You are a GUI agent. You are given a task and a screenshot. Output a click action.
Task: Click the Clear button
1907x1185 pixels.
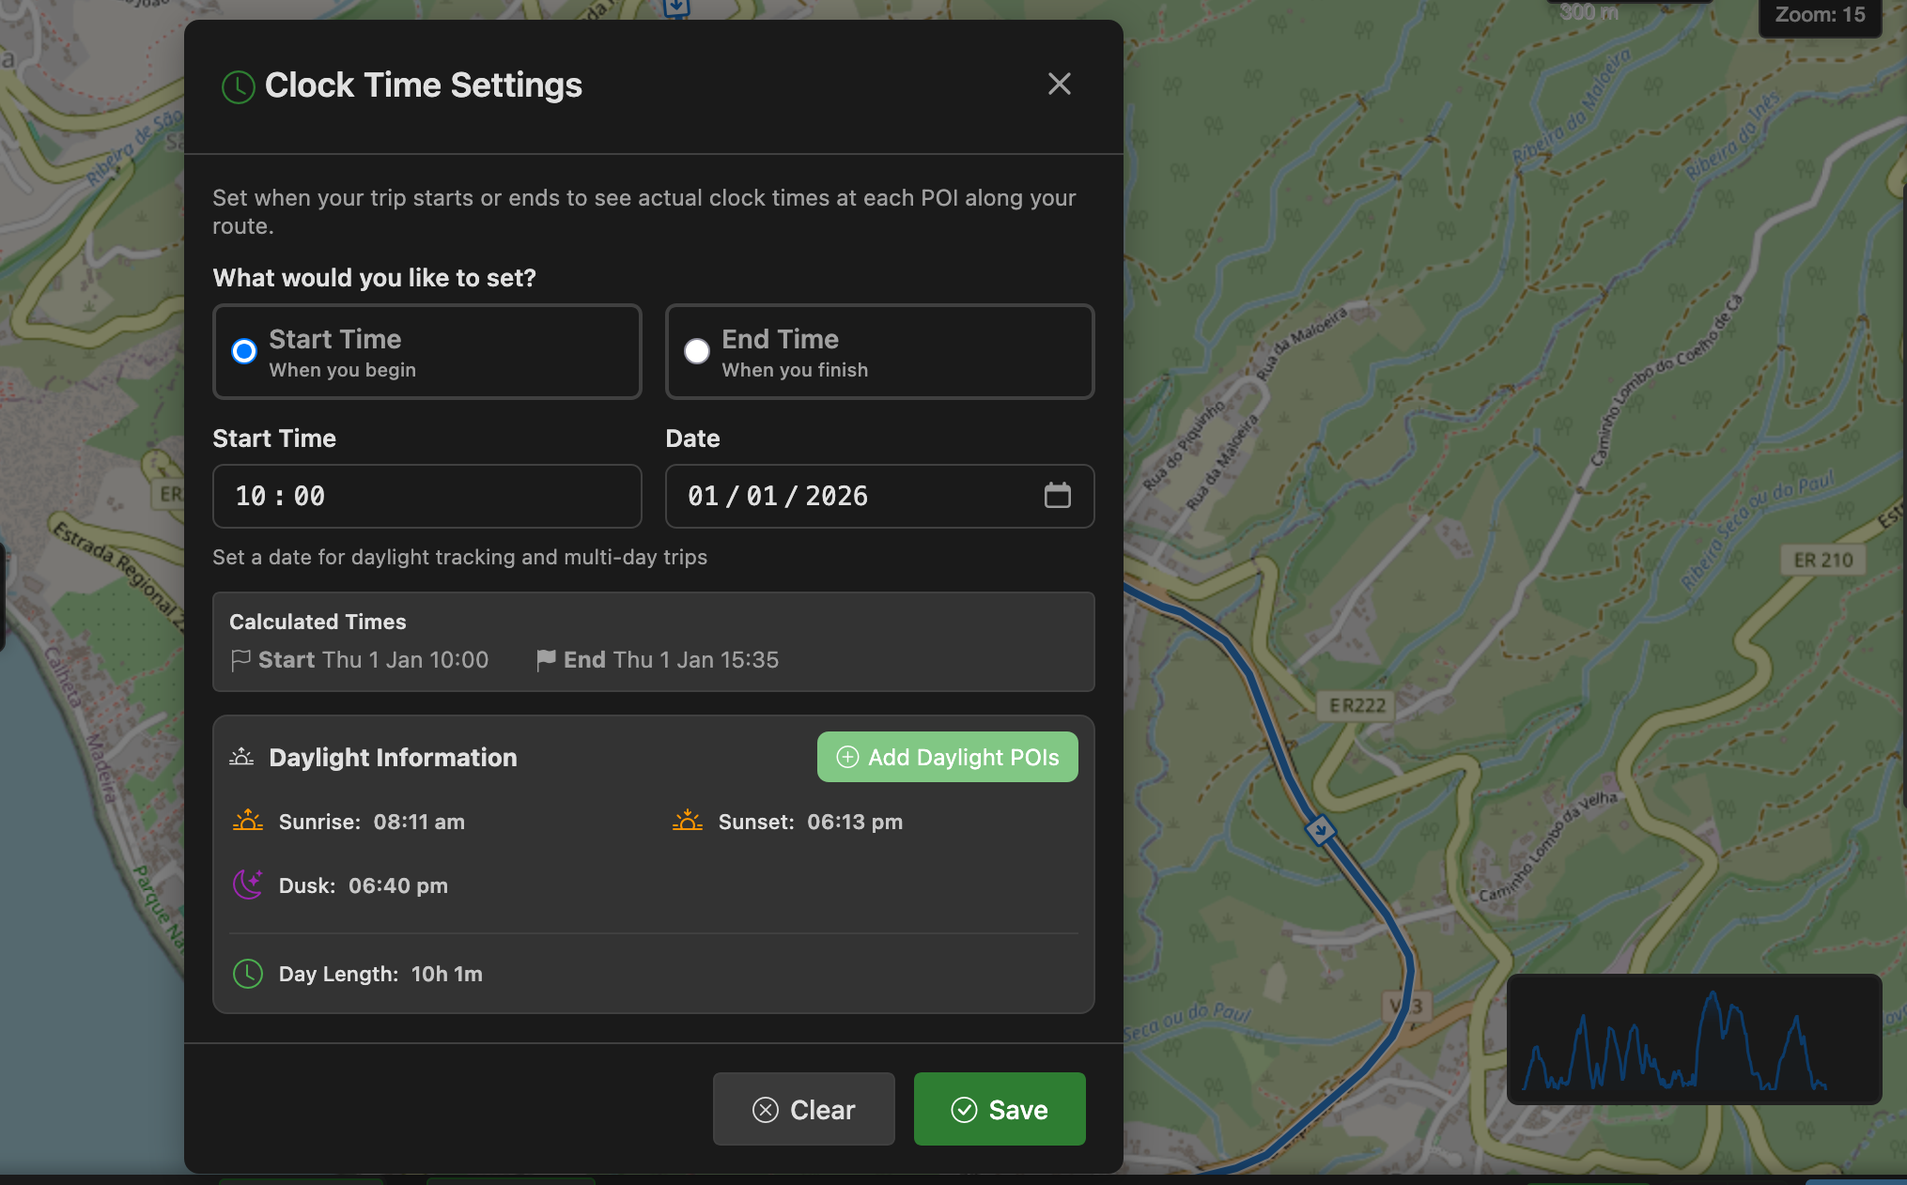coord(803,1109)
